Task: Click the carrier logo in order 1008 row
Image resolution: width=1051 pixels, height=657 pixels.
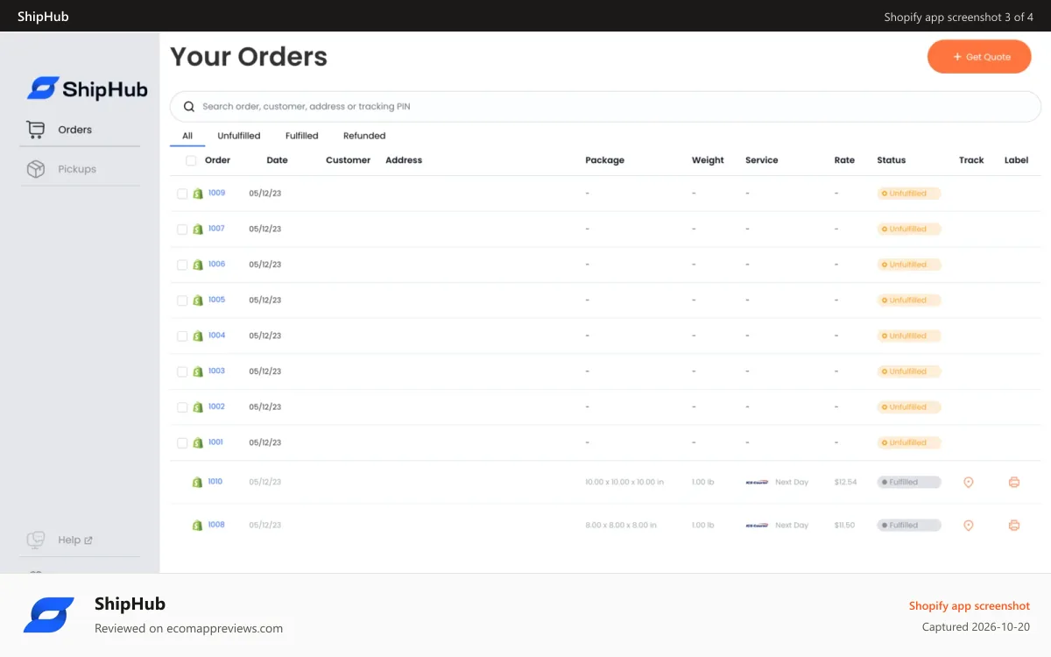Action: [757, 525]
